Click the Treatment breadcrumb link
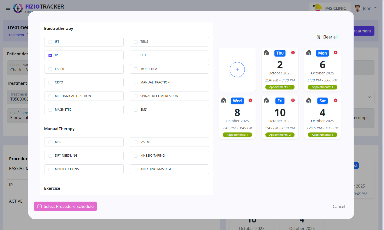Image resolution: width=384 pixels, height=230 pixels. 16,35
